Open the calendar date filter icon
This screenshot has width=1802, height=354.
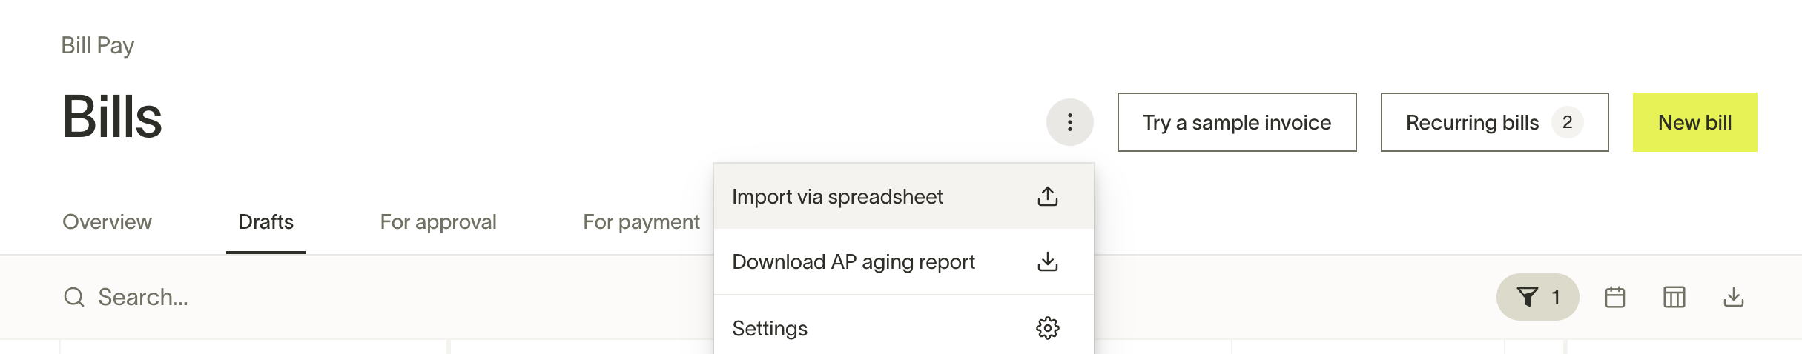pyautogui.click(x=1614, y=297)
